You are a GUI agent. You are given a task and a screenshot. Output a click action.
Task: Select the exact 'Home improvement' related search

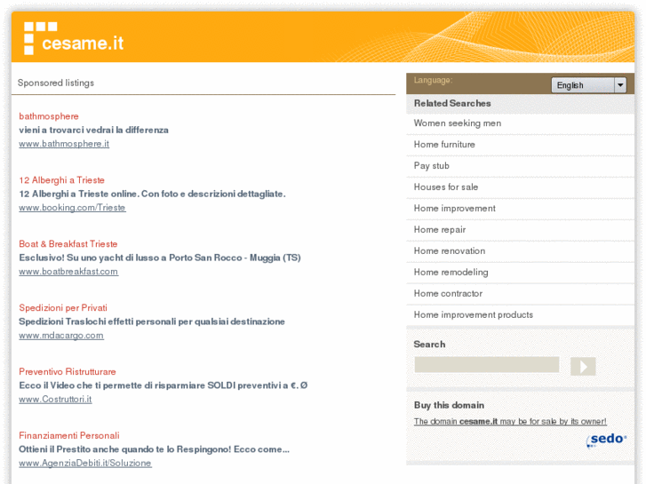454,209
